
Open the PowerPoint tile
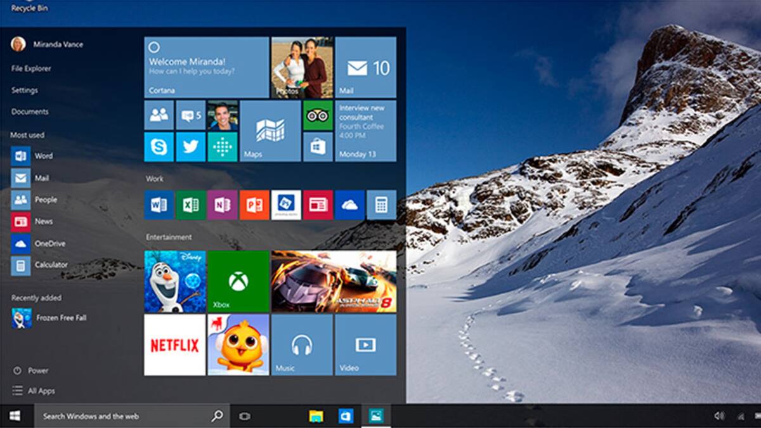coord(254,205)
